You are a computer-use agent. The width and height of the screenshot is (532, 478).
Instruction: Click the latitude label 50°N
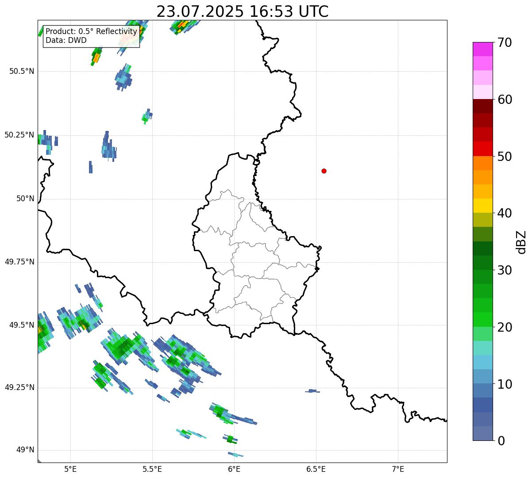point(25,199)
